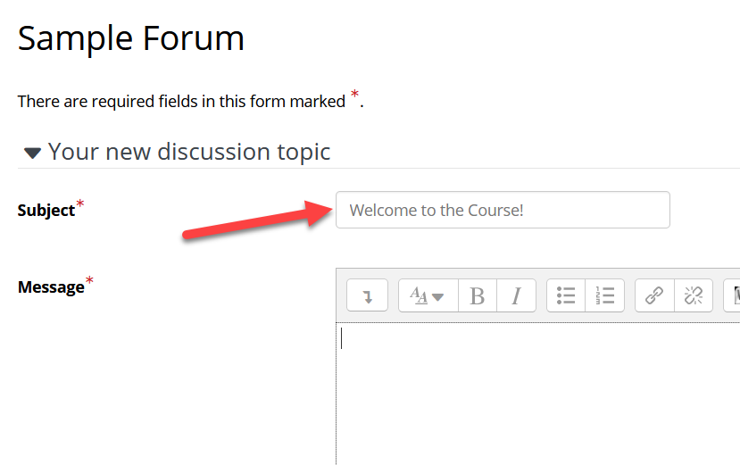Toggle italic formatting
The image size is (740, 465).
tap(516, 295)
